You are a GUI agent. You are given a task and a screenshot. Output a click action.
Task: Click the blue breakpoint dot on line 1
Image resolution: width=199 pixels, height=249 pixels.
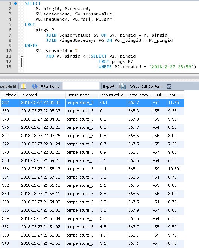[15, 3]
